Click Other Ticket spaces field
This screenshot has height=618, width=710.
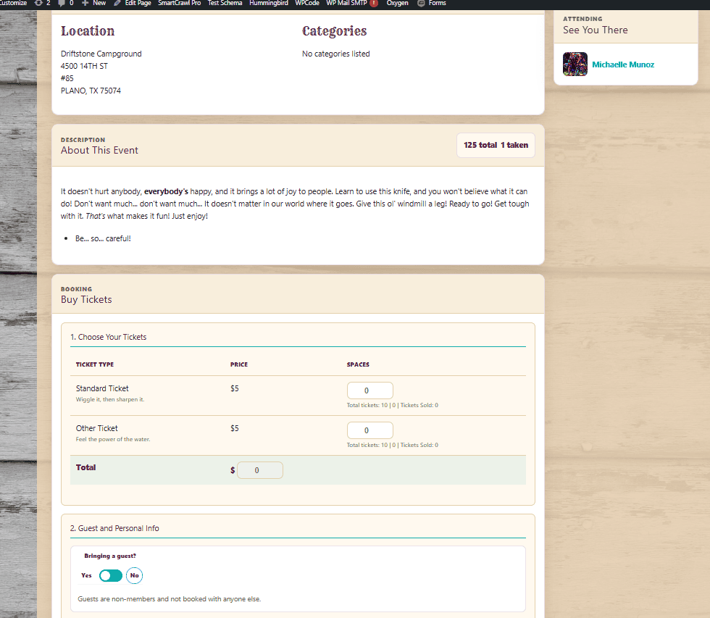[x=370, y=430]
